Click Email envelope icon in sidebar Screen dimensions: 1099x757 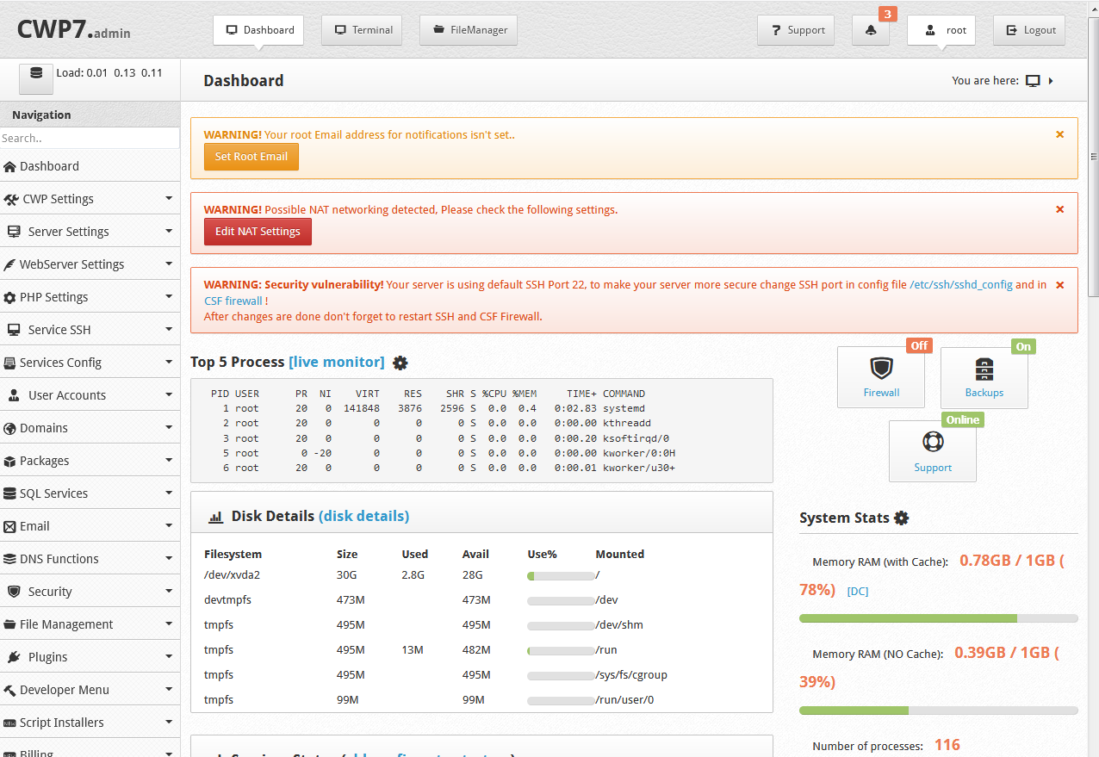[9, 526]
